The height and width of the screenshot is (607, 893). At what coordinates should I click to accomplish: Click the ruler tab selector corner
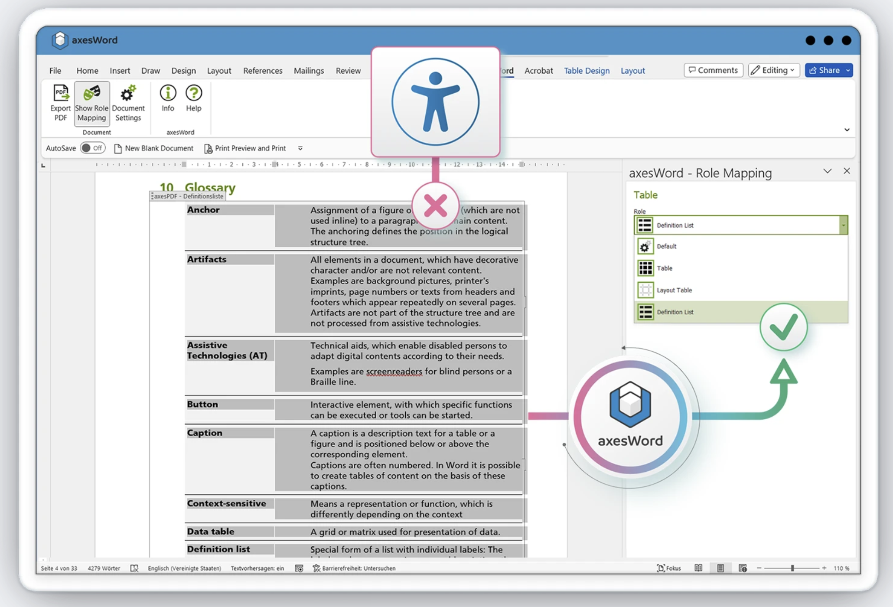(x=43, y=165)
